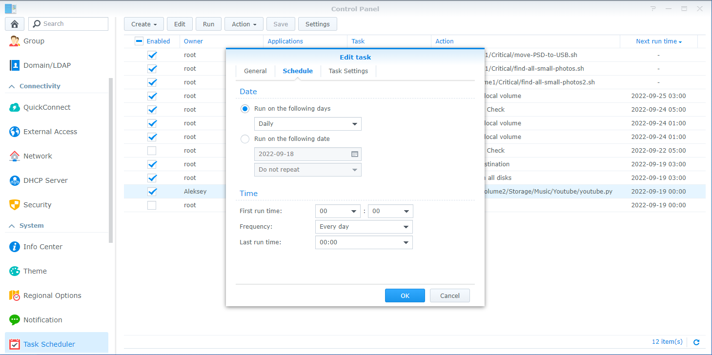Switch to the Task Settings tab

[348, 71]
